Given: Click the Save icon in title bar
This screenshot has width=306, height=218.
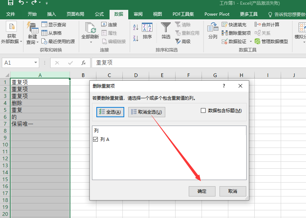Looking at the screenshot, I should [x=11, y=3].
